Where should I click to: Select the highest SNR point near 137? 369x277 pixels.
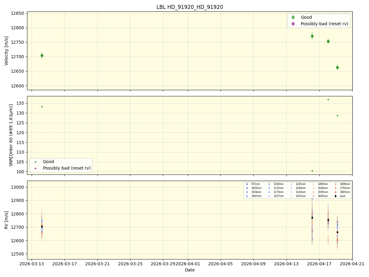point(328,99)
